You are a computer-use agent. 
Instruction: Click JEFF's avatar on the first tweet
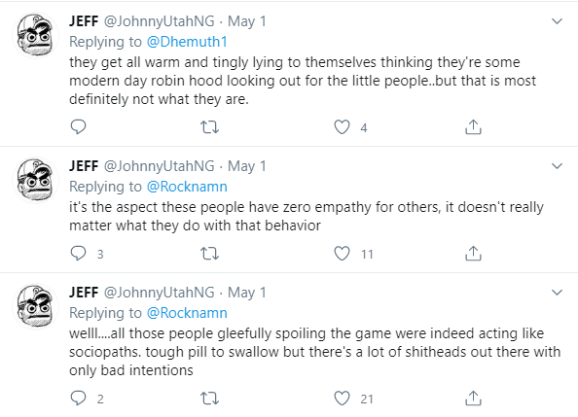tap(35, 35)
